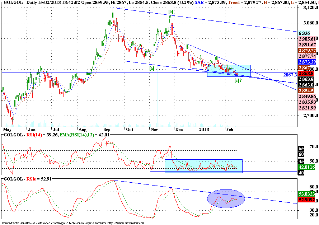Click the 50.0 RSI axis label

(x=314, y=161)
